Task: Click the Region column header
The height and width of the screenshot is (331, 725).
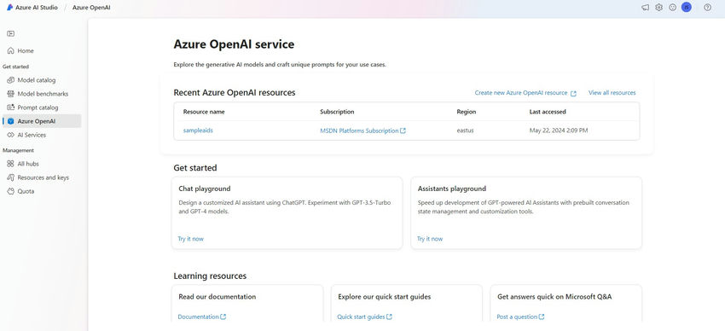Action: point(466,112)
